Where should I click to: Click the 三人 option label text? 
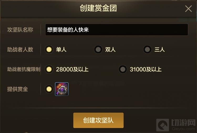(159, 50)
